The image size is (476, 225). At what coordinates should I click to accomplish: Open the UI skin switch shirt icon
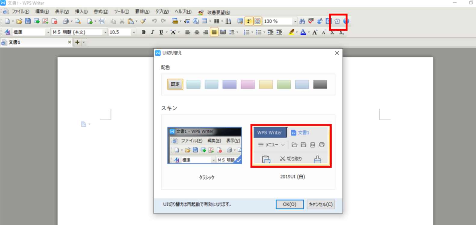point(337,21)
